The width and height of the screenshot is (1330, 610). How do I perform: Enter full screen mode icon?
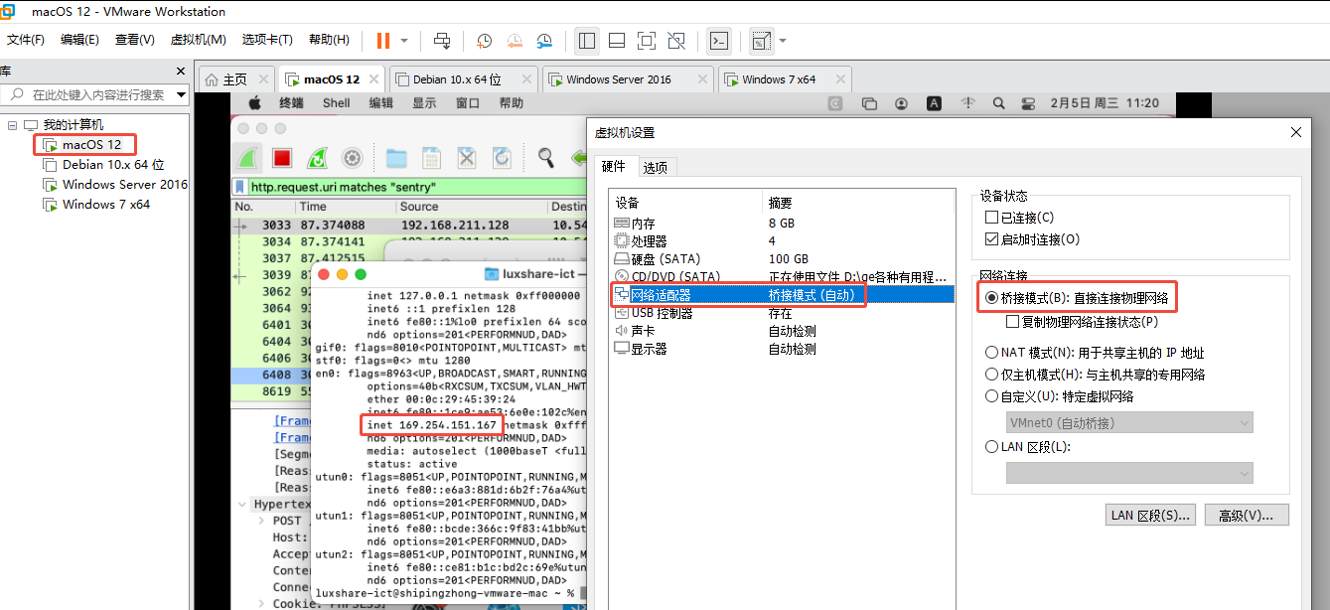647,41
